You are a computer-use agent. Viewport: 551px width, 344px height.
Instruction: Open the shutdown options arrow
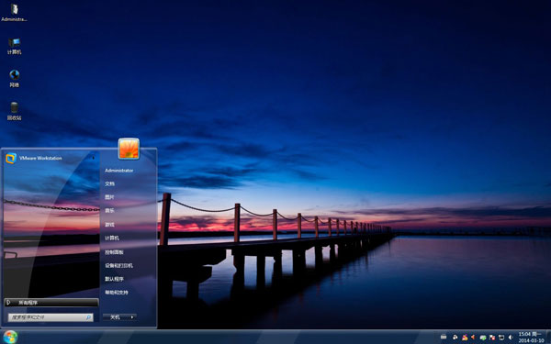coord(132,317)
